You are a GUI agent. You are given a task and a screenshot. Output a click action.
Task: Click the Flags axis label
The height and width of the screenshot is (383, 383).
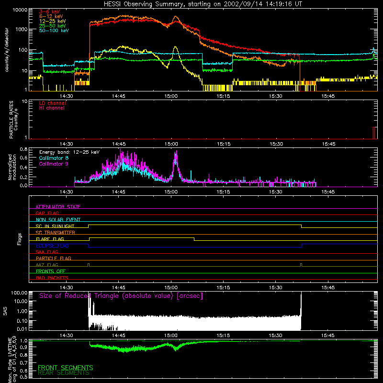tap(19, 239)
